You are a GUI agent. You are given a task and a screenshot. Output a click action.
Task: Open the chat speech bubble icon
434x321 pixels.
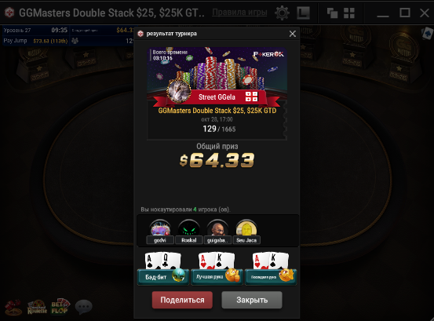84,307
